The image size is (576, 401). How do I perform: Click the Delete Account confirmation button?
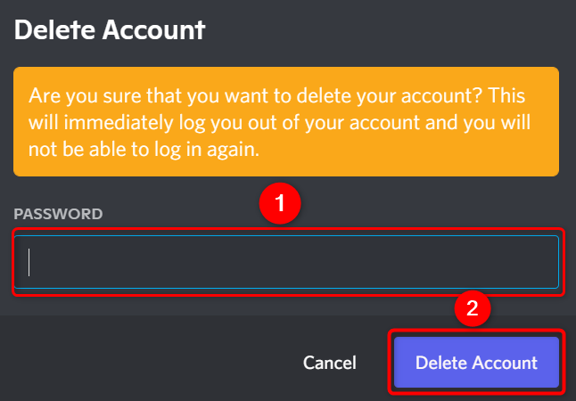(x=476, y=363)
